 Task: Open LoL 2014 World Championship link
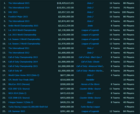pos(22,30)
